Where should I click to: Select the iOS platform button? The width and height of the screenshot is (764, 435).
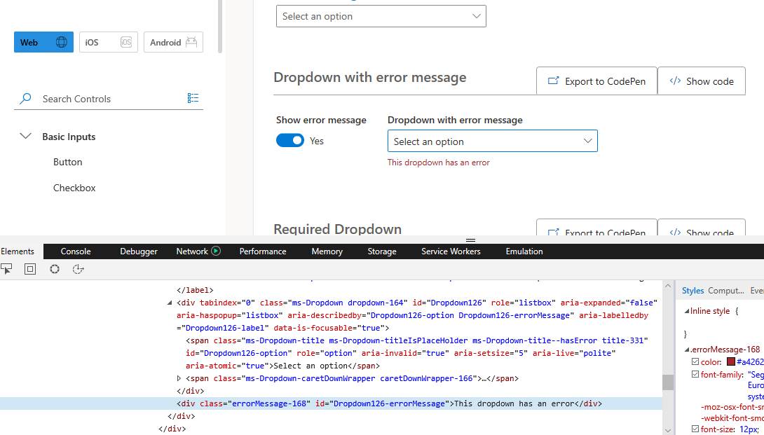click(108, 42)
